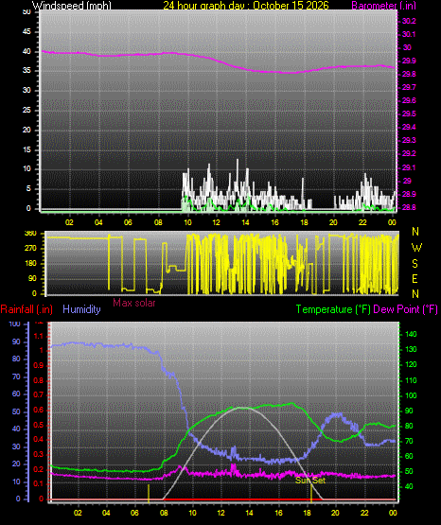
Task: Click the 100 humidity scale value
Action: (15, 324)
